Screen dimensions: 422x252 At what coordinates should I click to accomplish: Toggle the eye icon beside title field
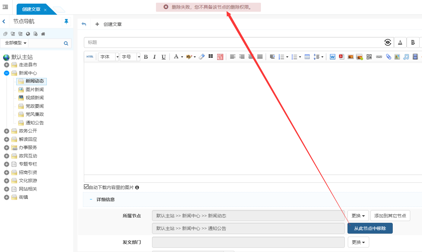click(388, 42)
